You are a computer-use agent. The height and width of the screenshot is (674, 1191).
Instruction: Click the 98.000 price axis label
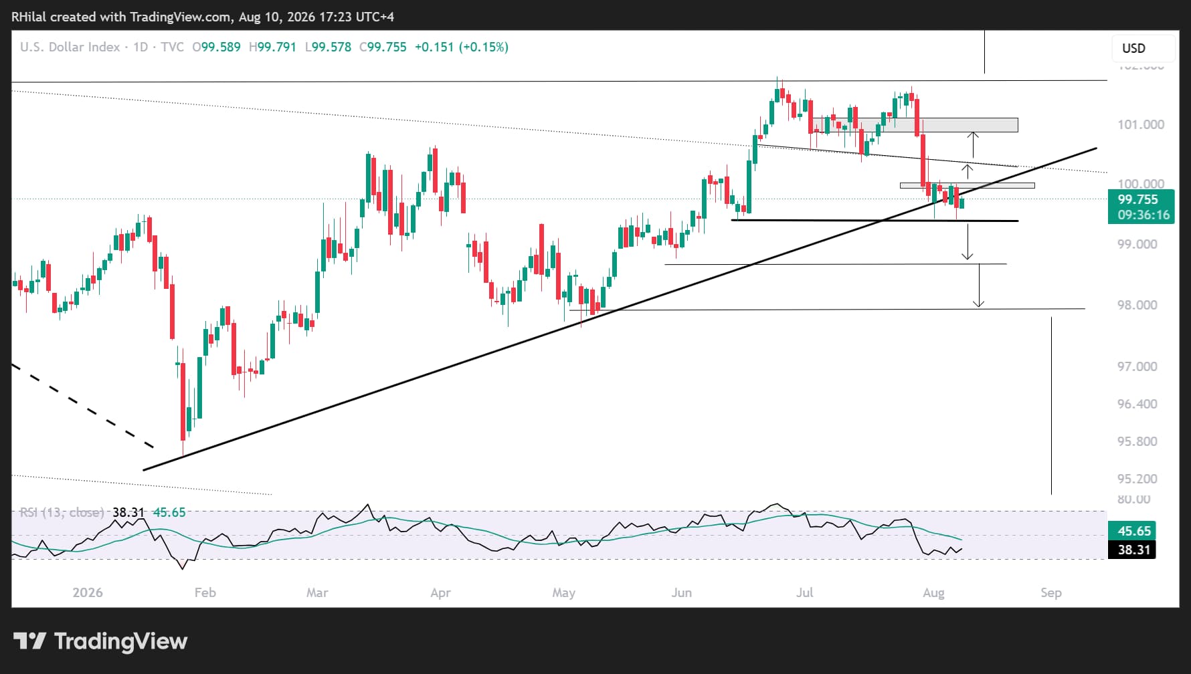coord(1137,305)
